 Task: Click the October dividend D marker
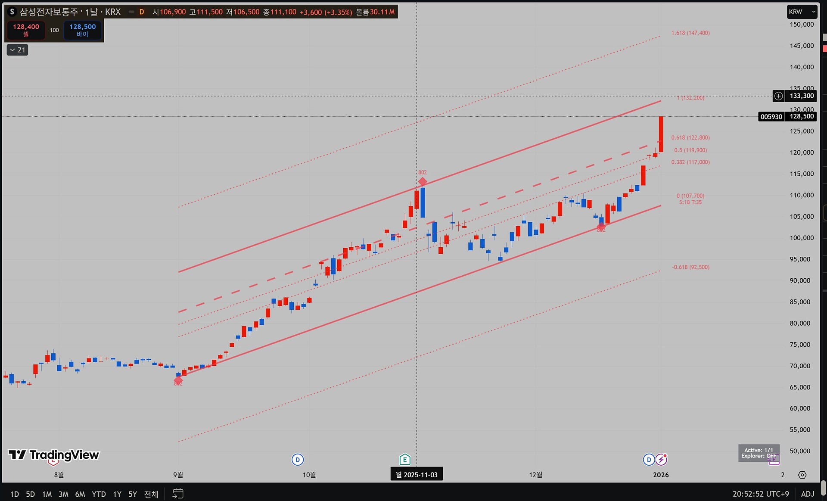pos(297,460)
